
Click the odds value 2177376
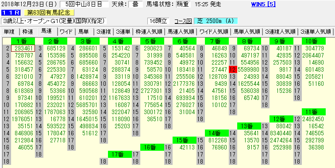pos(184,84)
